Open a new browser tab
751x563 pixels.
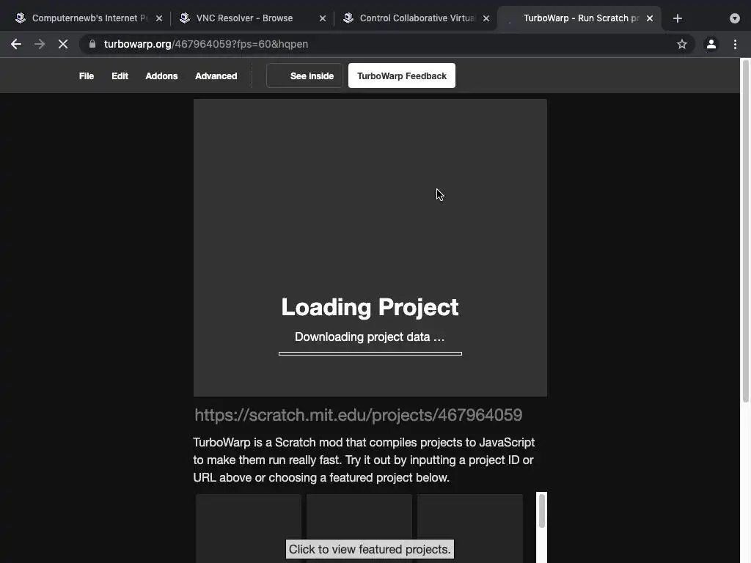677,18
